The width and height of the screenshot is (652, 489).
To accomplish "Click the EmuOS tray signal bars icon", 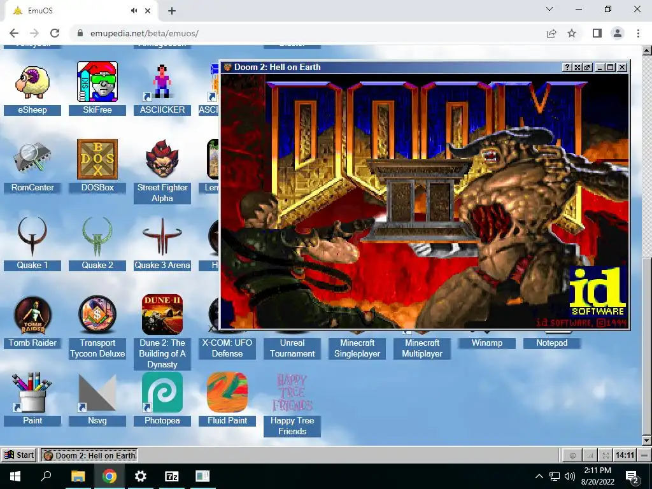I will point(590,456).
